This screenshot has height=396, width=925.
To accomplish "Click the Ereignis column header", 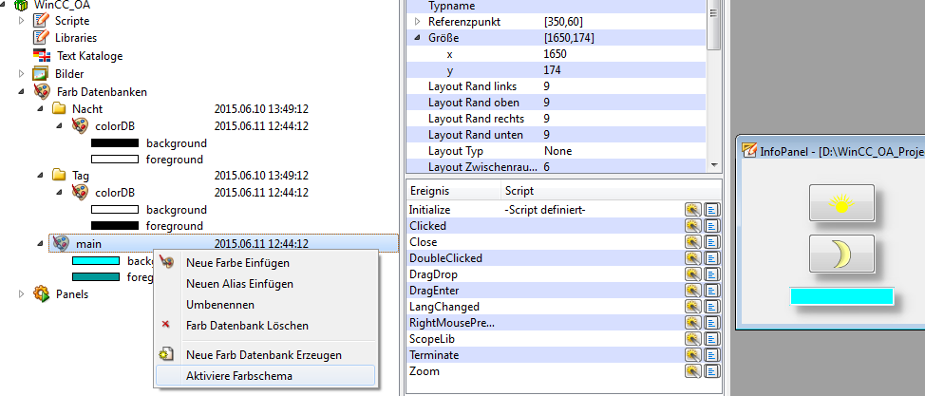I will (x=453, y=191).
